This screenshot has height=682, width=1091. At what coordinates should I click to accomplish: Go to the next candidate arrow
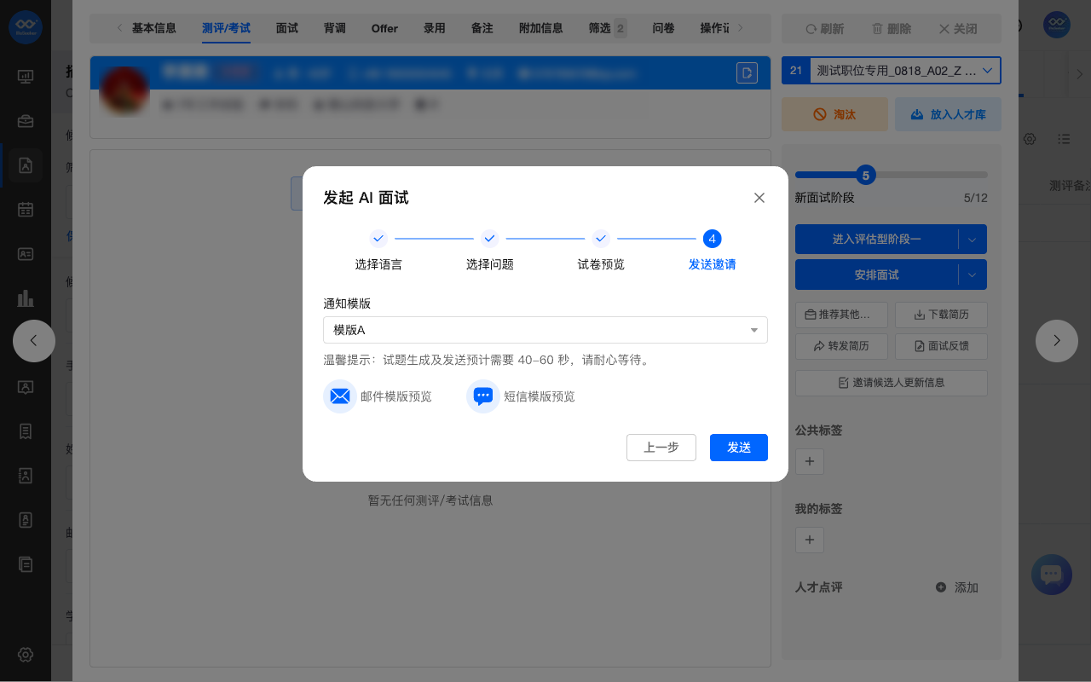tap(1057, 341)
